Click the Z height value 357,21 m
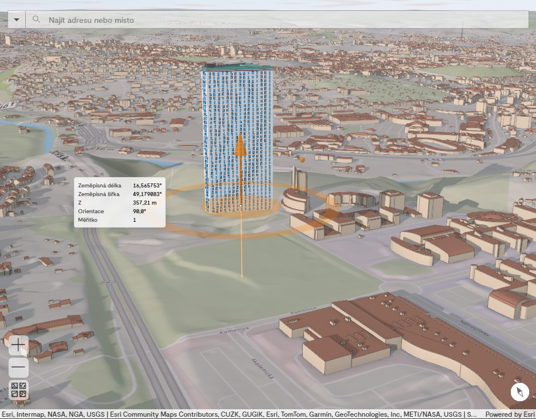Viewport: 536px width, 419px height. 144,203
